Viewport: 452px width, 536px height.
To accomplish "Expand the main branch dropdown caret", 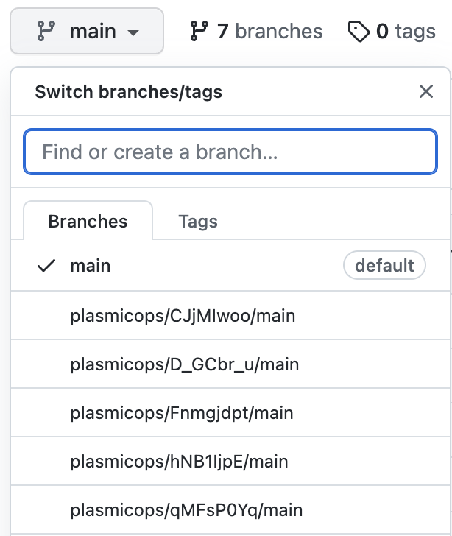I will point(133,32).
